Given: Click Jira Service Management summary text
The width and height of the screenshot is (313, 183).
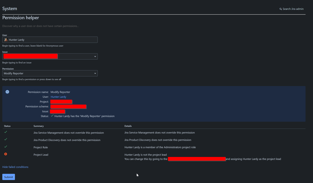Looking at the screenshot, I should pos(69,133).
